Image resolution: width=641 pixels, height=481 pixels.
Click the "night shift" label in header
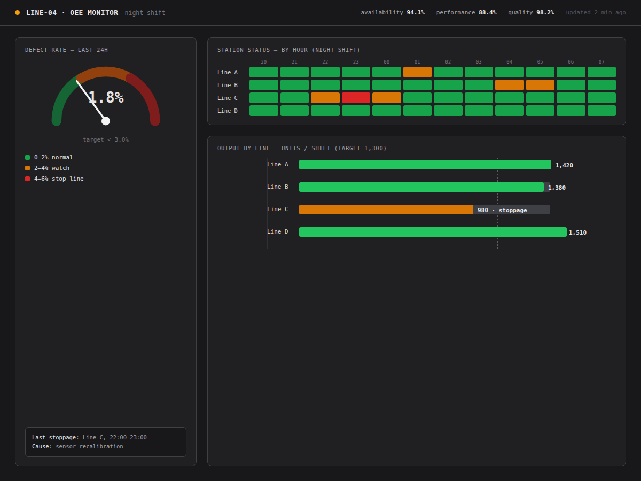point(145,13)
